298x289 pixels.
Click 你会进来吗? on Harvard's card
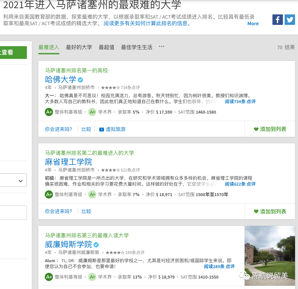point(58,129)
